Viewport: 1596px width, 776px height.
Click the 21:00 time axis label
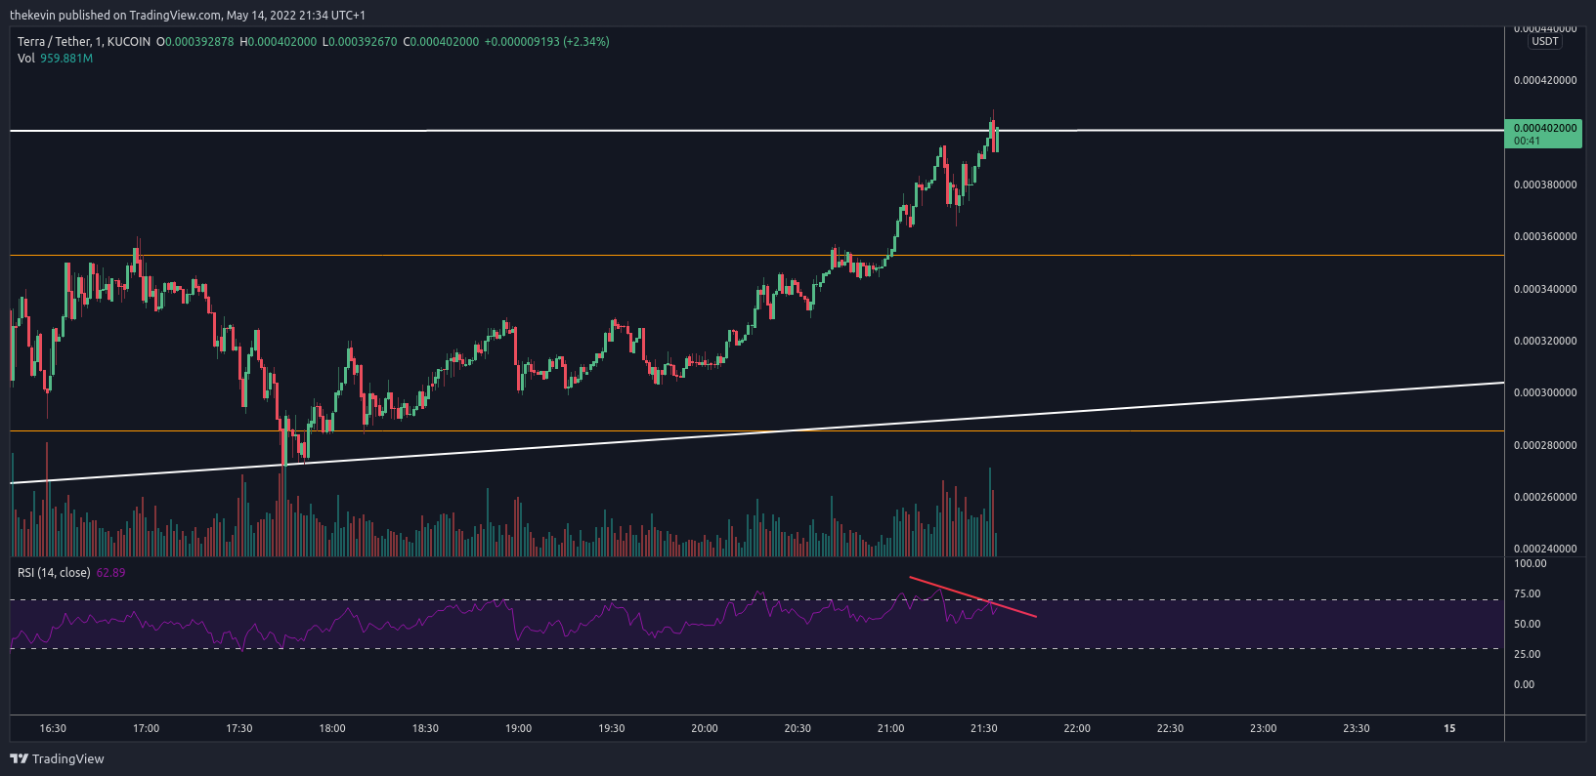tap(890, 728)
